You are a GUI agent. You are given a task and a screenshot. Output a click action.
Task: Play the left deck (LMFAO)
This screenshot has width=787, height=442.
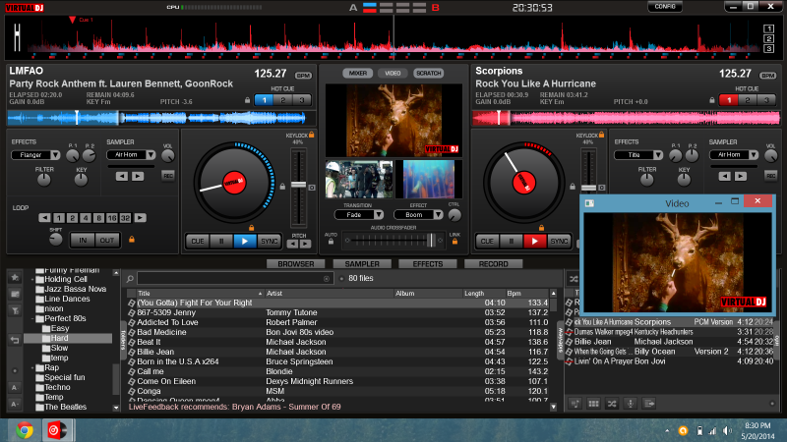pos(244,241)
